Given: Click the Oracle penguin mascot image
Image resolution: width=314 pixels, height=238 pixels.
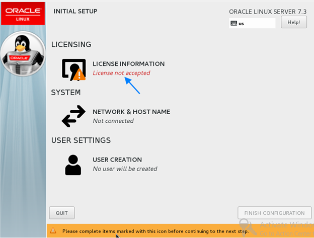Looking at the screenshot, I should tap(23, 53).
